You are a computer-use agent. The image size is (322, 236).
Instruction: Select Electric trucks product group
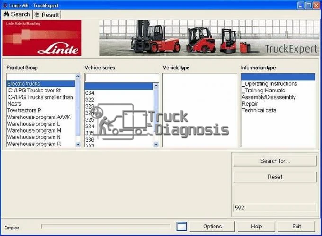coord(41,84)
